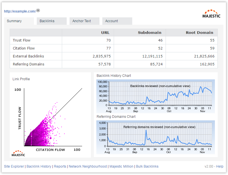Open the Bulk Backlinks link
This screenshot has width=228, height=175.
147,166
